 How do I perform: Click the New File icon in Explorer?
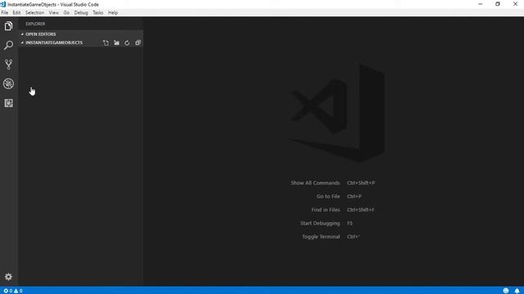106,42
